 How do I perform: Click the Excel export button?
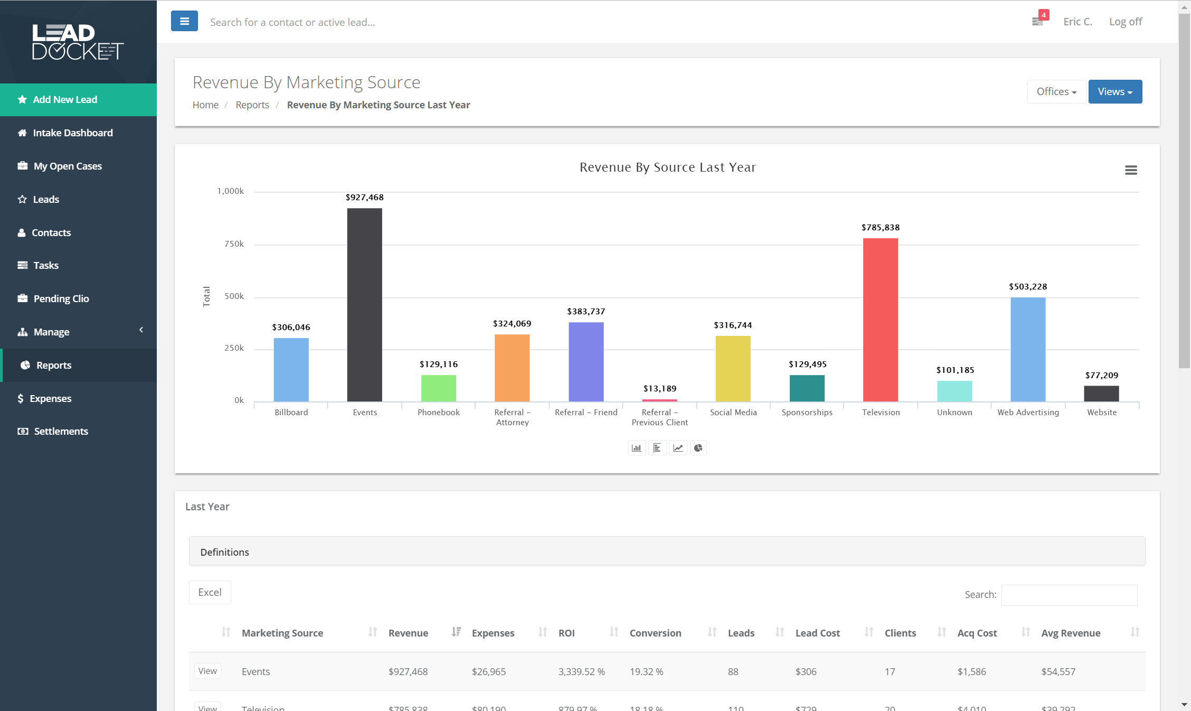(x=210, y=592)
